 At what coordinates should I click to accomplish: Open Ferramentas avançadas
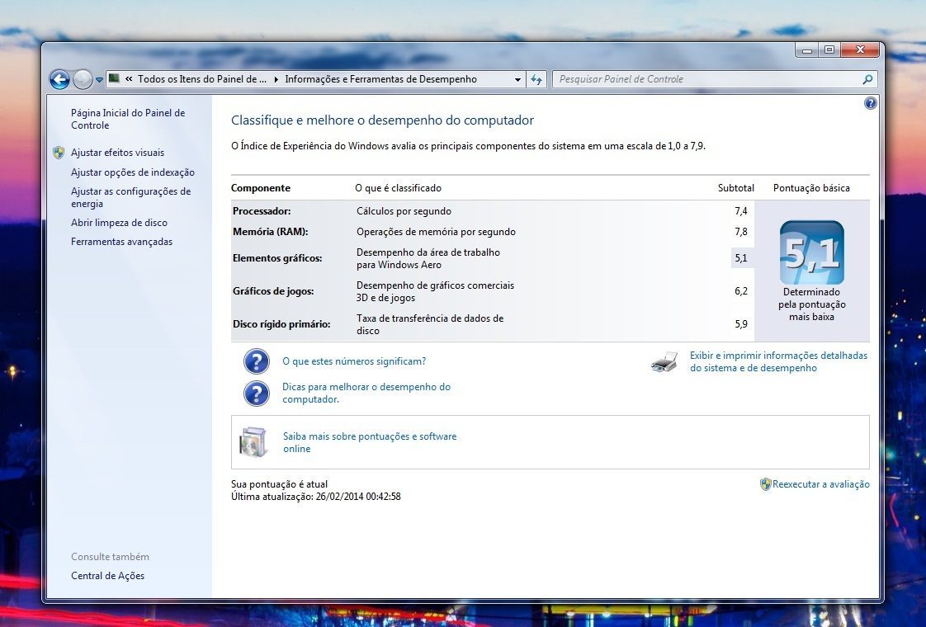pos(121,242)
